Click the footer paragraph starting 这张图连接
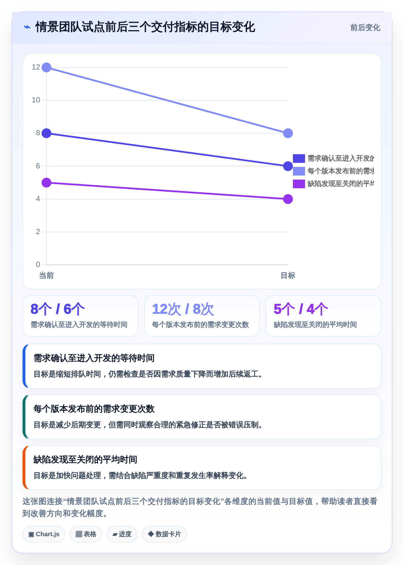 pos(200,507)
